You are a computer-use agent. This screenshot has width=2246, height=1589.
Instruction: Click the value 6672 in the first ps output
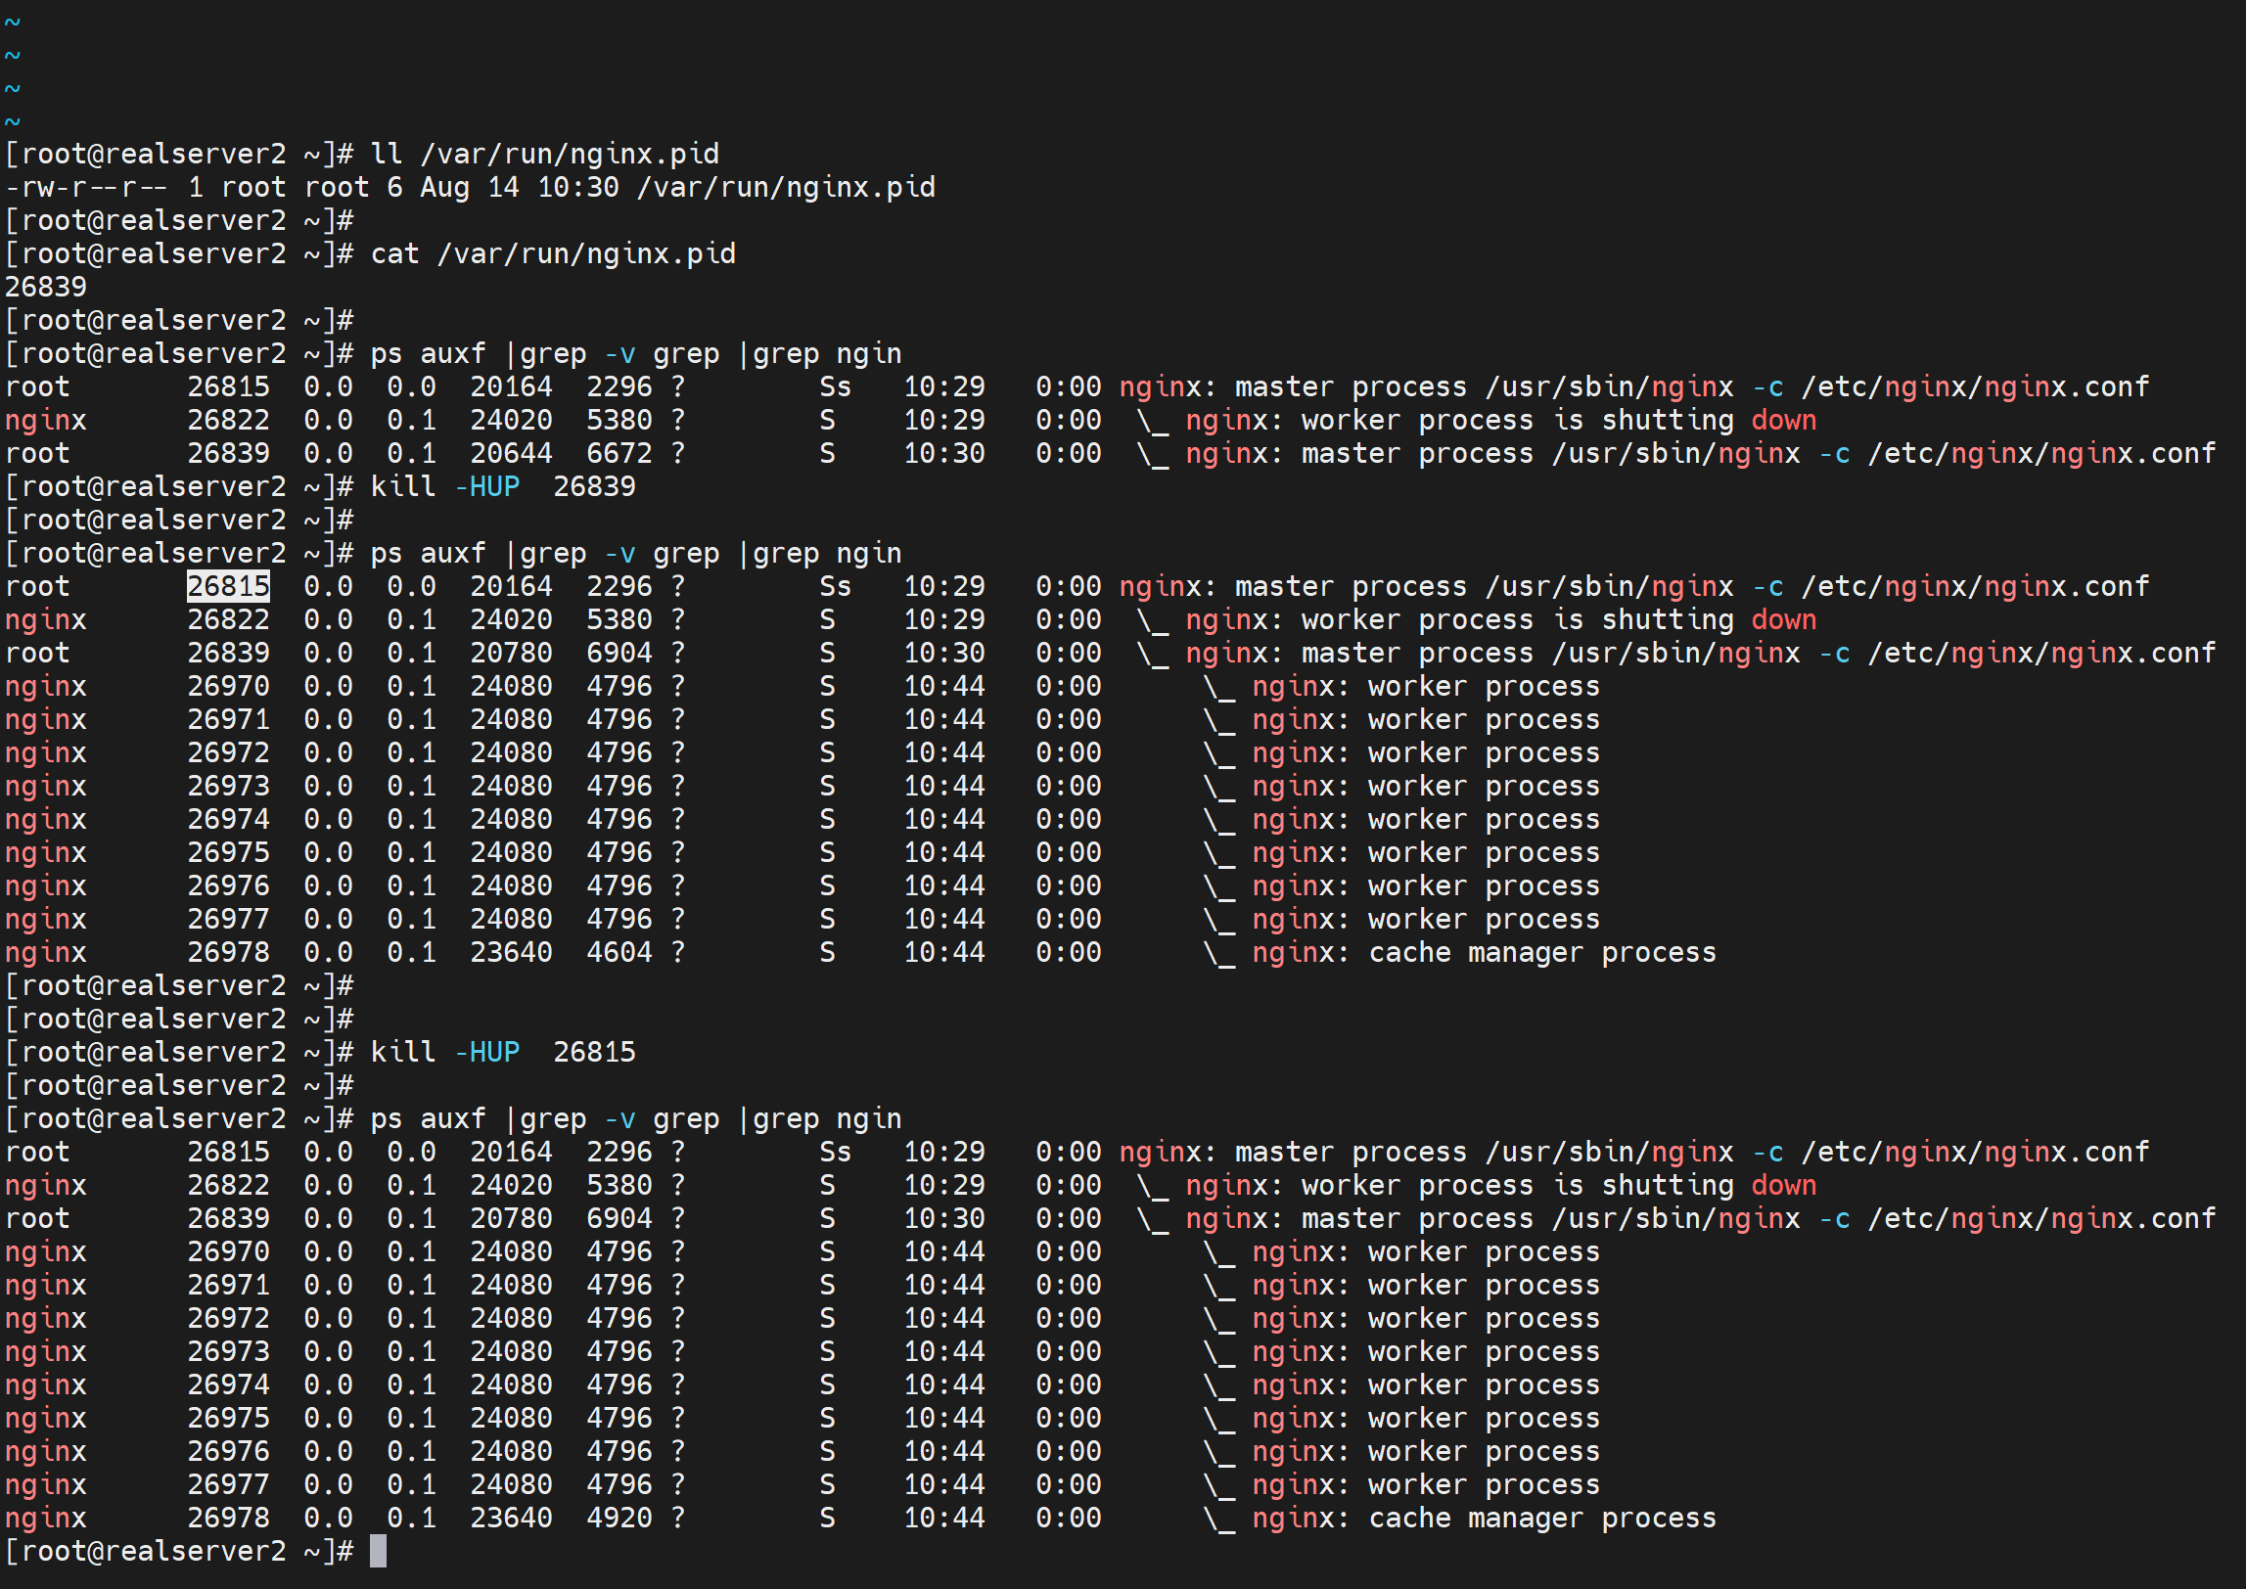[x=619, y=453]
